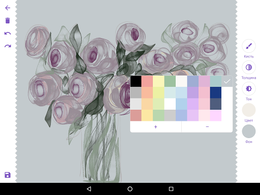Select the salmon pink top-row swatch

pyautogui.click(x=147, y=81)
